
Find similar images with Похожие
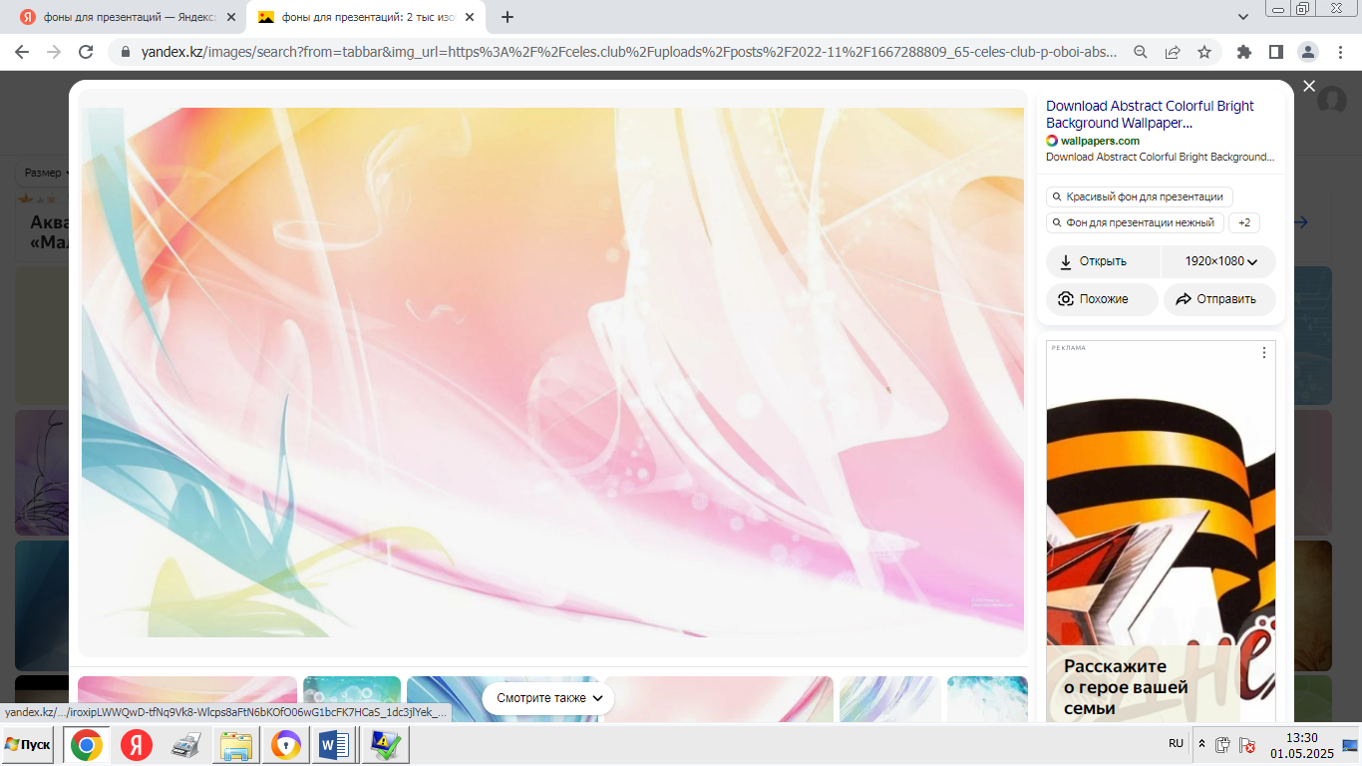pos(1102,299)
